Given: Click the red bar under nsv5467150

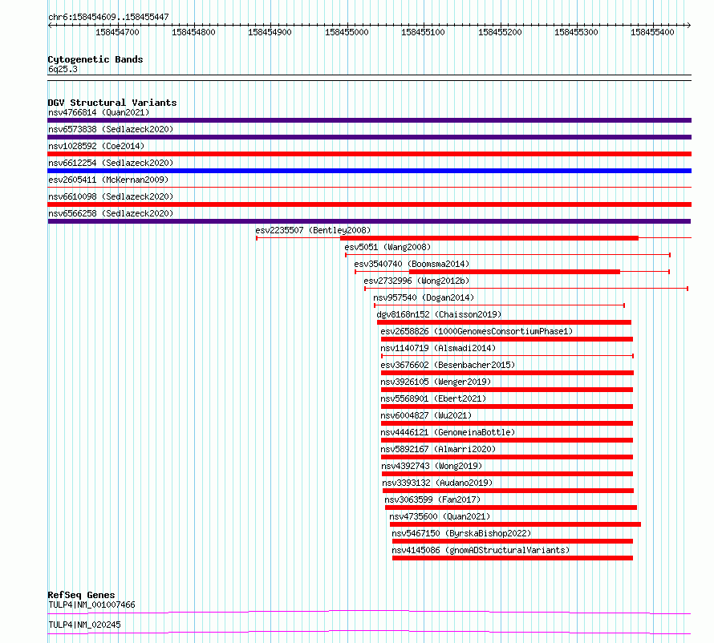Looking at the screenshot, I should tap(513, 541).
